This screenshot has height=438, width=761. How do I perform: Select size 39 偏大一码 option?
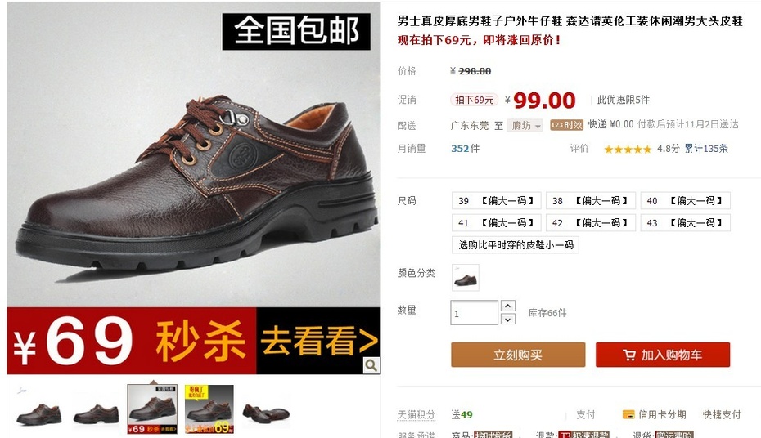tap(496, 200)
